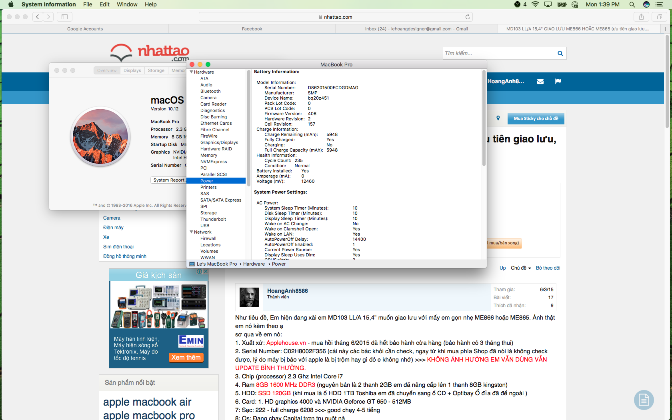The image size is (672, 420).
Task: Open the inbox envelope icon
Action: tap(540, 81)
